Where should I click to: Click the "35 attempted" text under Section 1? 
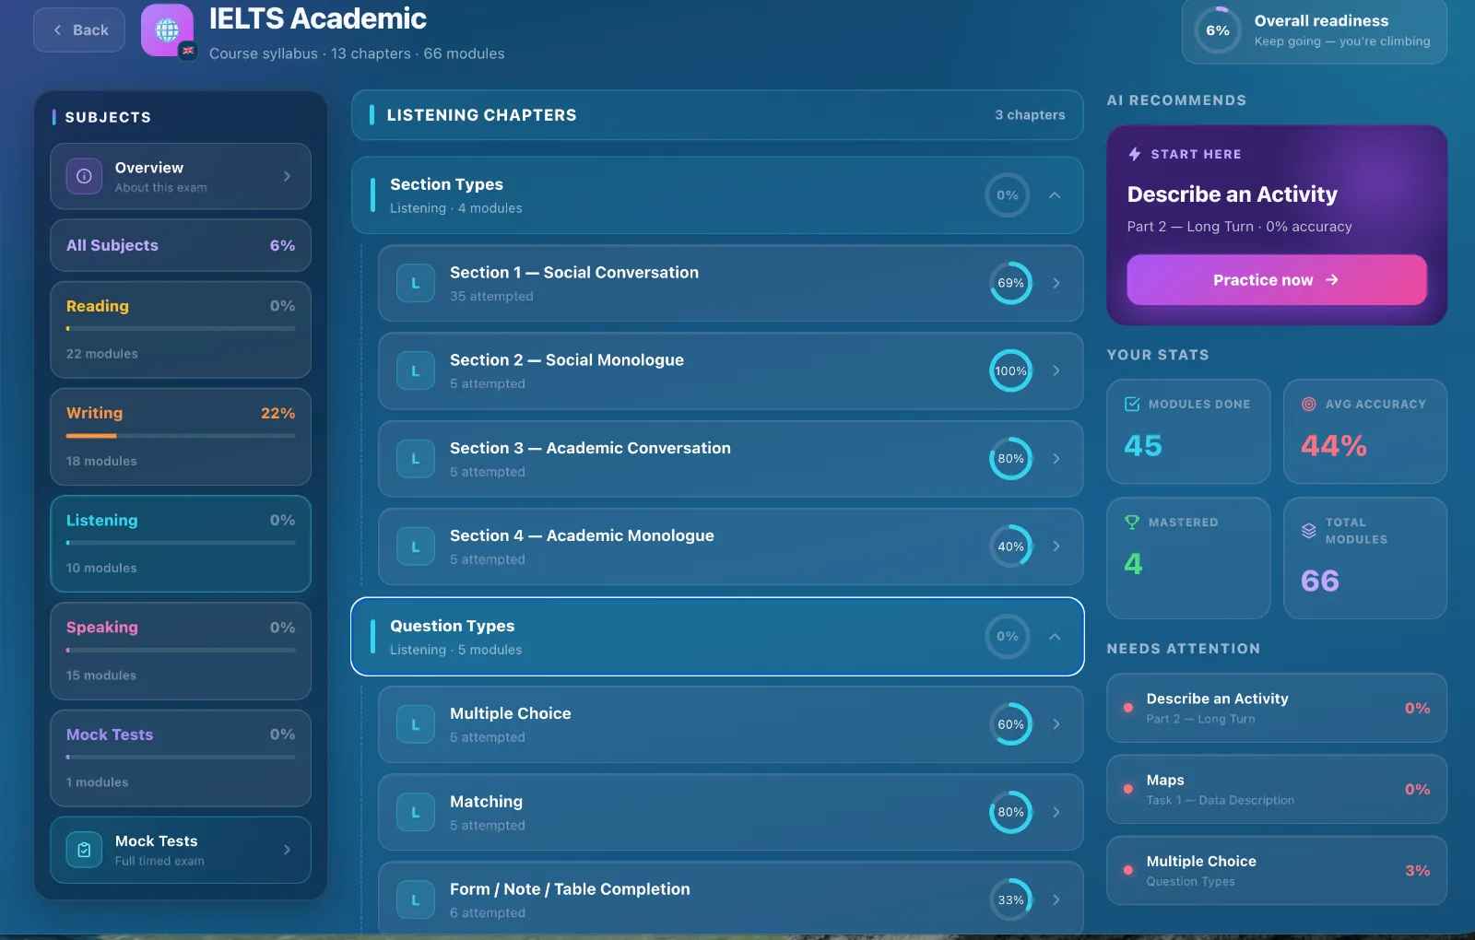coord(491,296)
